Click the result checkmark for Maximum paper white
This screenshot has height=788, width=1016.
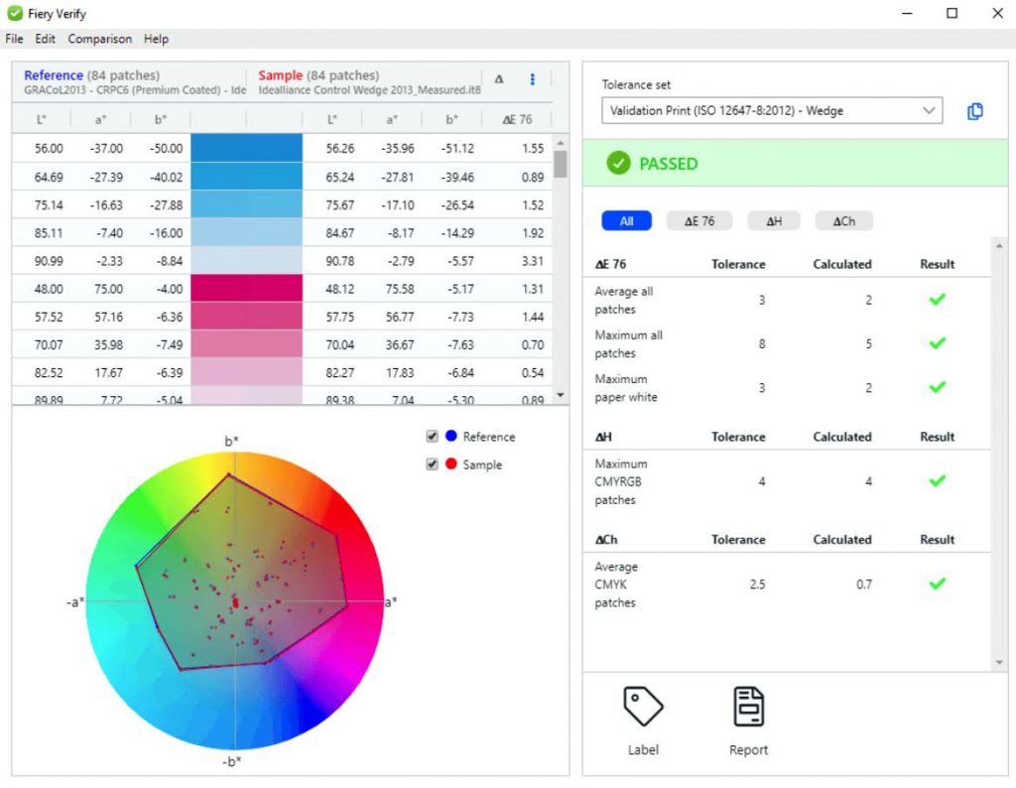[936, 388]
